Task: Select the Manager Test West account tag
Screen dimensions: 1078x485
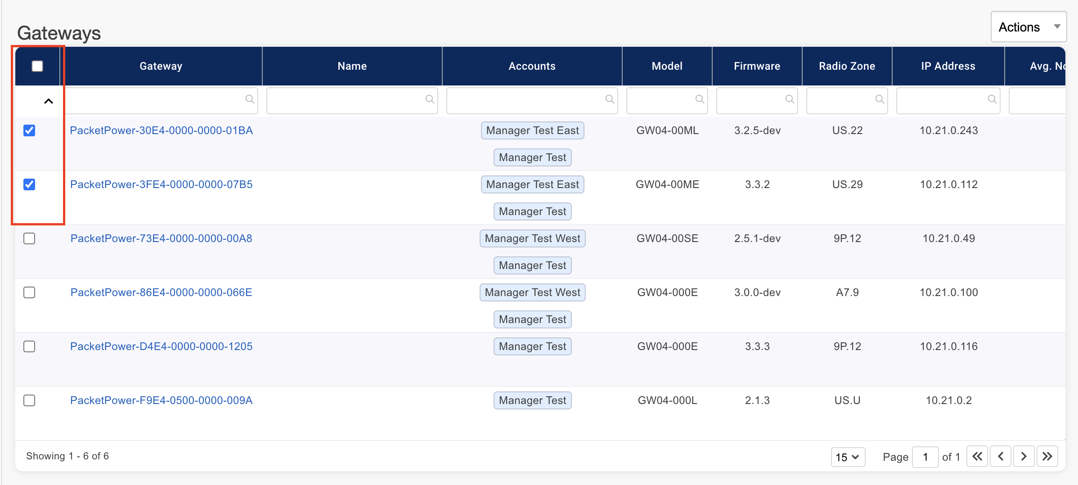Action: point(532,238)
